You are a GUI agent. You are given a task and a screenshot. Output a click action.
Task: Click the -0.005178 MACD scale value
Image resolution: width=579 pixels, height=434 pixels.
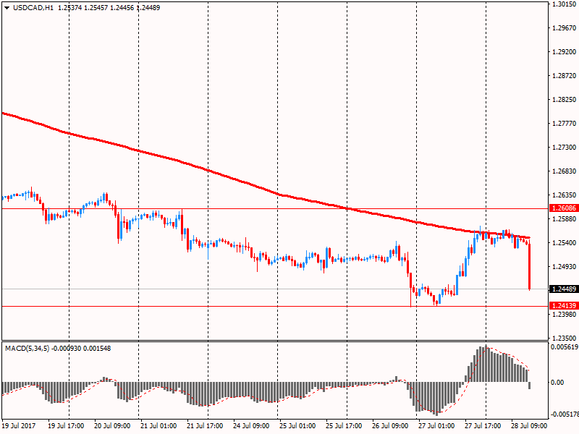(x=565, y=414)
